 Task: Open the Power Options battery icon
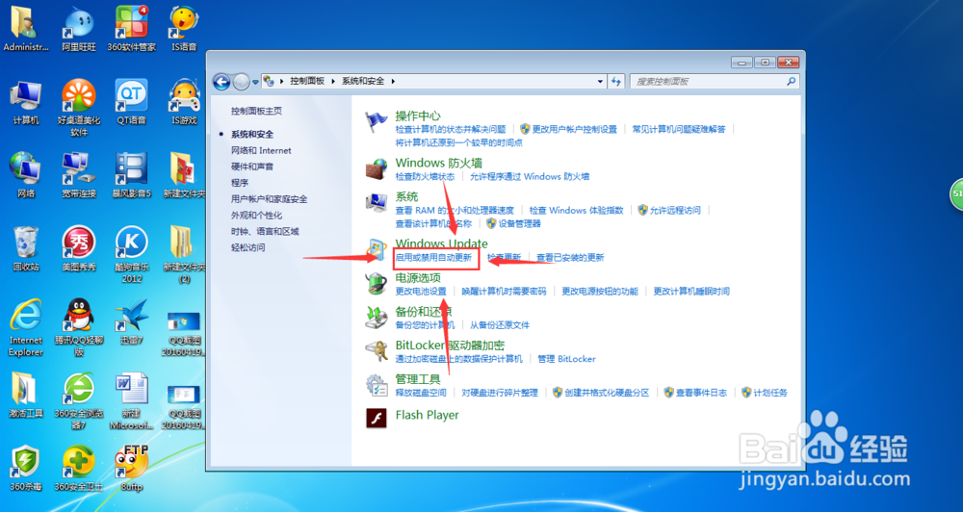tap(376, 284)
